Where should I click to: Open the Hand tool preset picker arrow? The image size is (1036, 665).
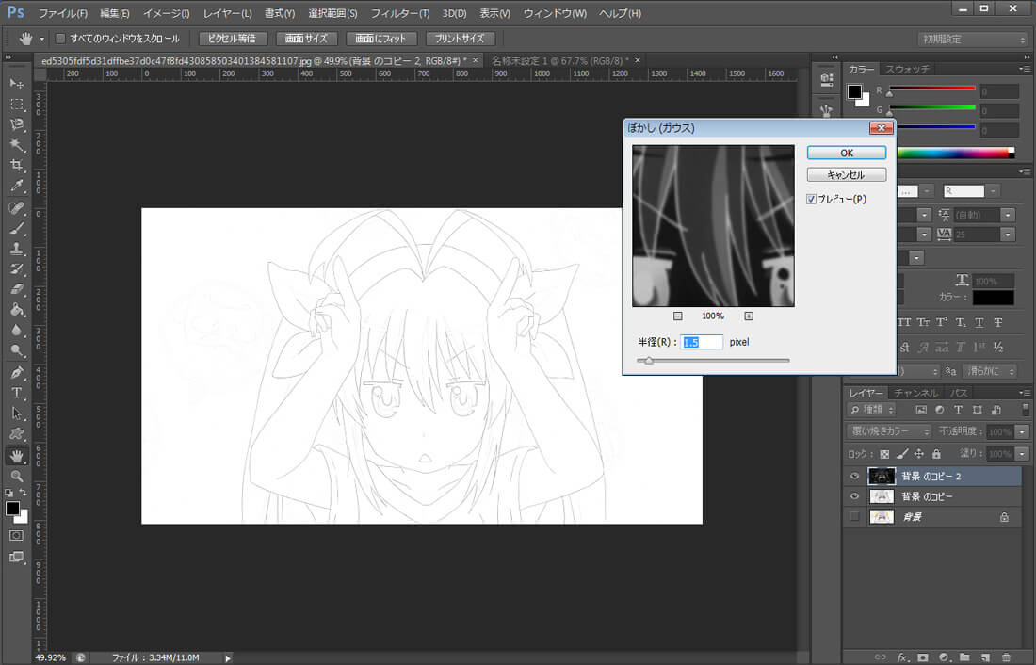tap(41, 39)
